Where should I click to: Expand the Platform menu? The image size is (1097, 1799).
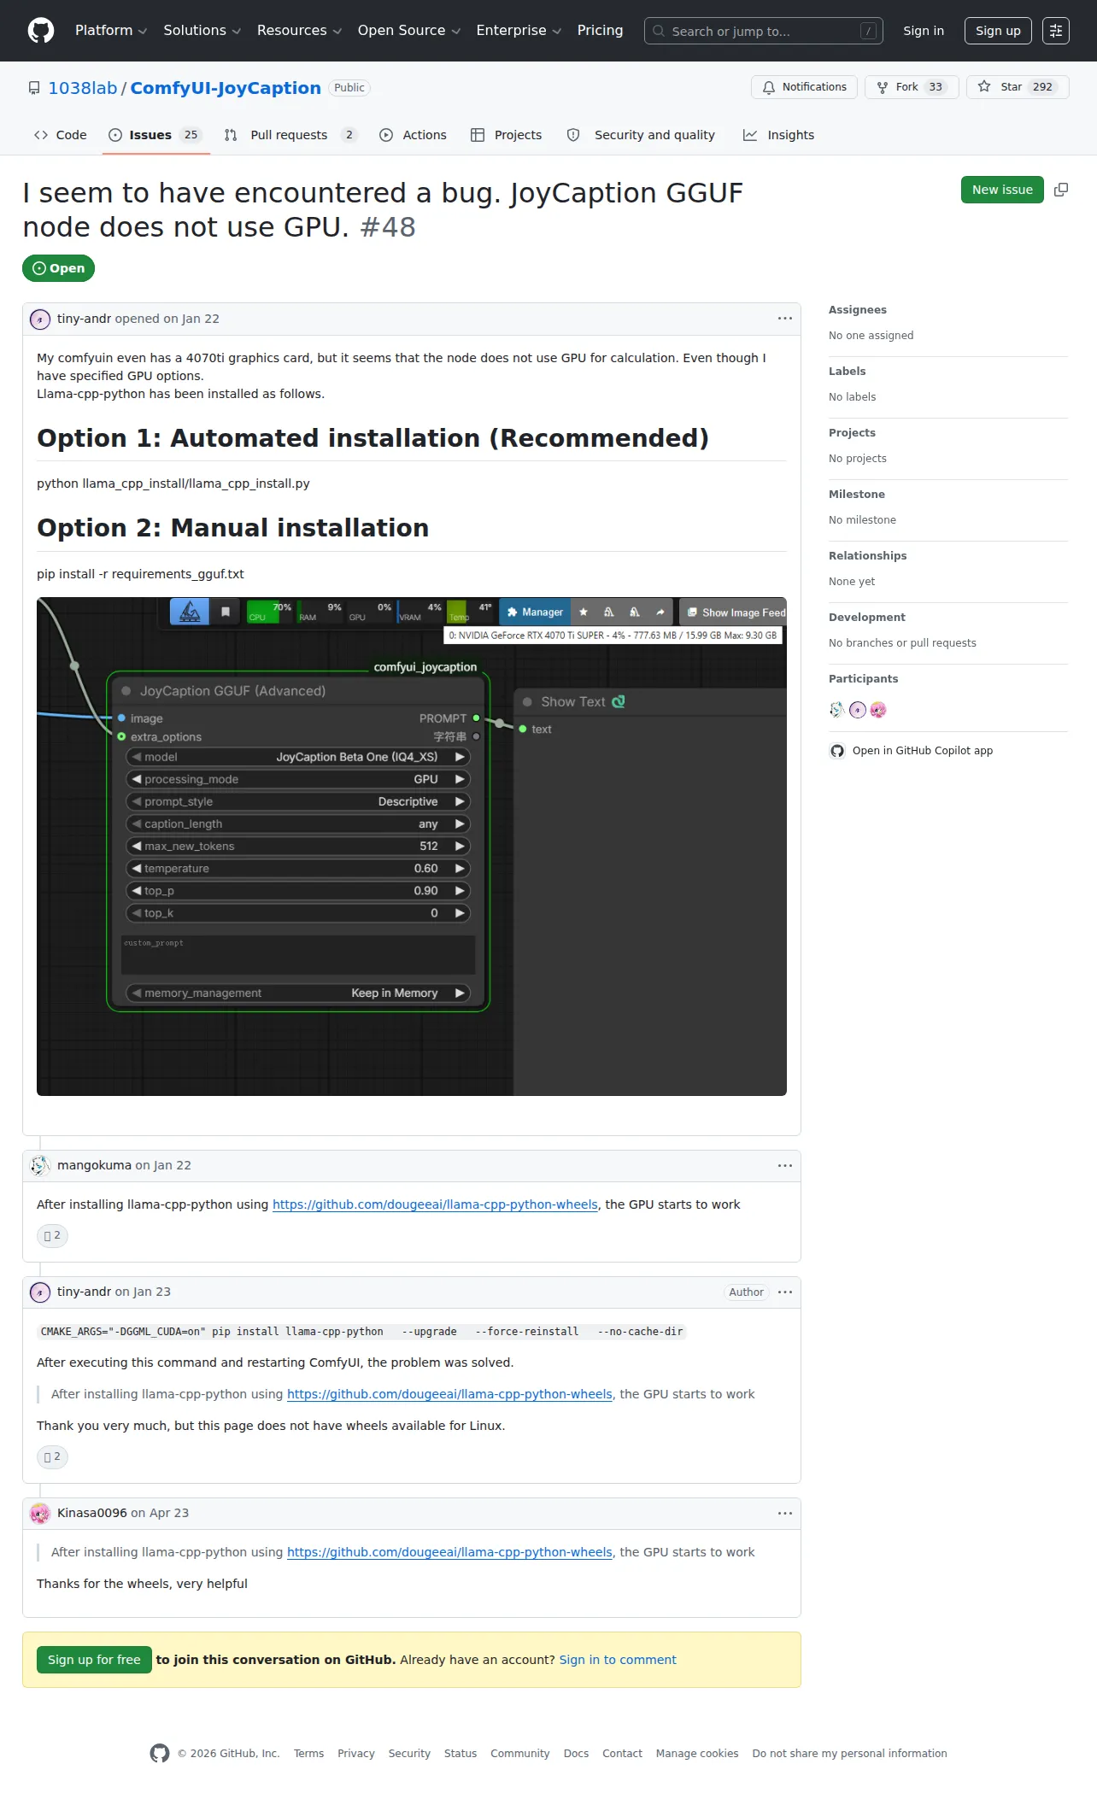coord(111,31)
